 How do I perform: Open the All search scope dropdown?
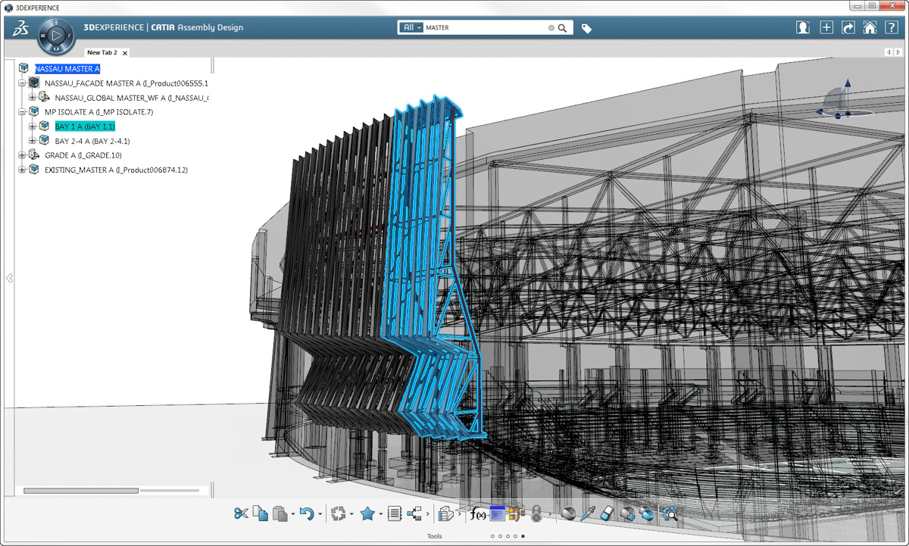[411, 28]
